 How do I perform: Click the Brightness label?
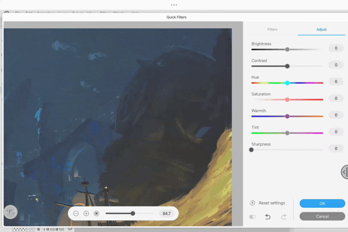(x=261, y=44)
